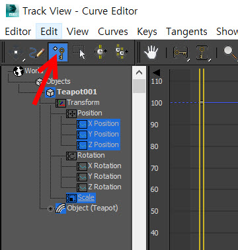Viewport: 238px width, 250px height.
Task: Click the Position controller icon
Action: [x=71, y=113]
